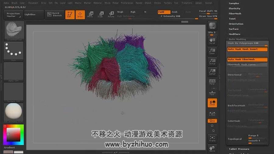The height and width of the screenshot is (154, 274).
Task: Adjust Focal Shift slider
Action: pos(208,11)
